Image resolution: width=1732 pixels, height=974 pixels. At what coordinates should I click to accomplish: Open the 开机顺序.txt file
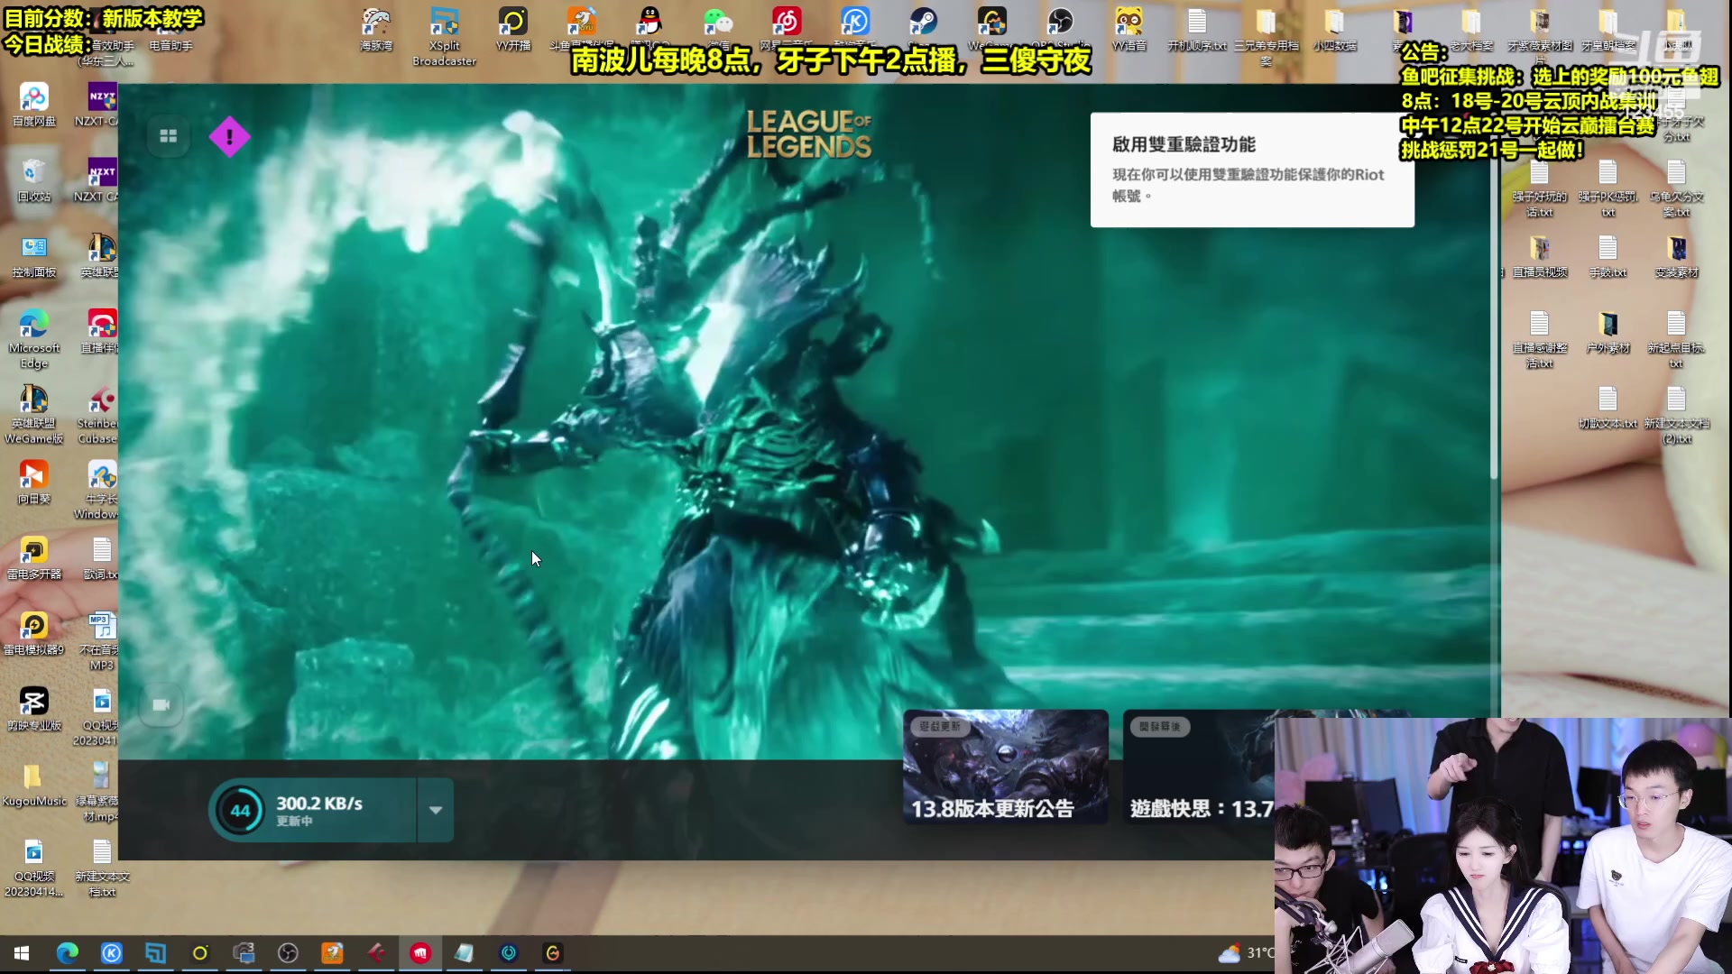[1197, 30]
